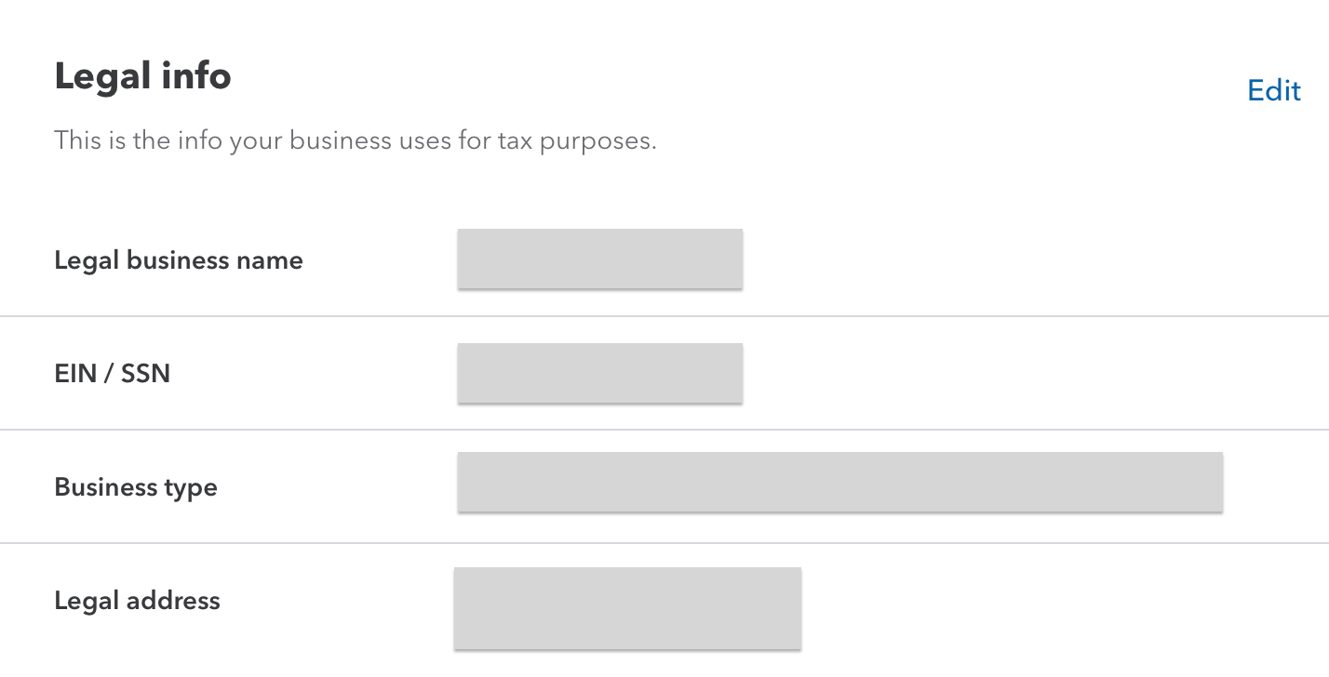Select the redacted Legal address value block
The image size is (1329, 677).
click(x=627, y=608)
